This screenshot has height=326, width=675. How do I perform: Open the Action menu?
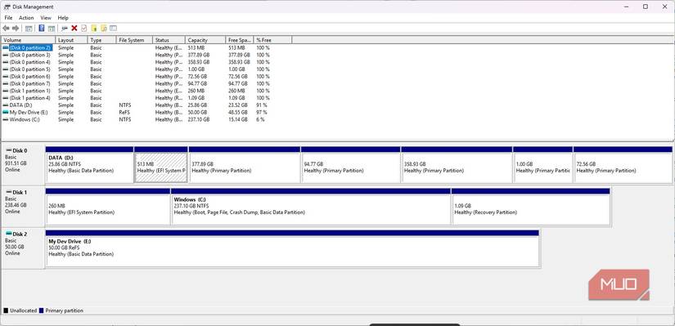[x=26, y=18]
